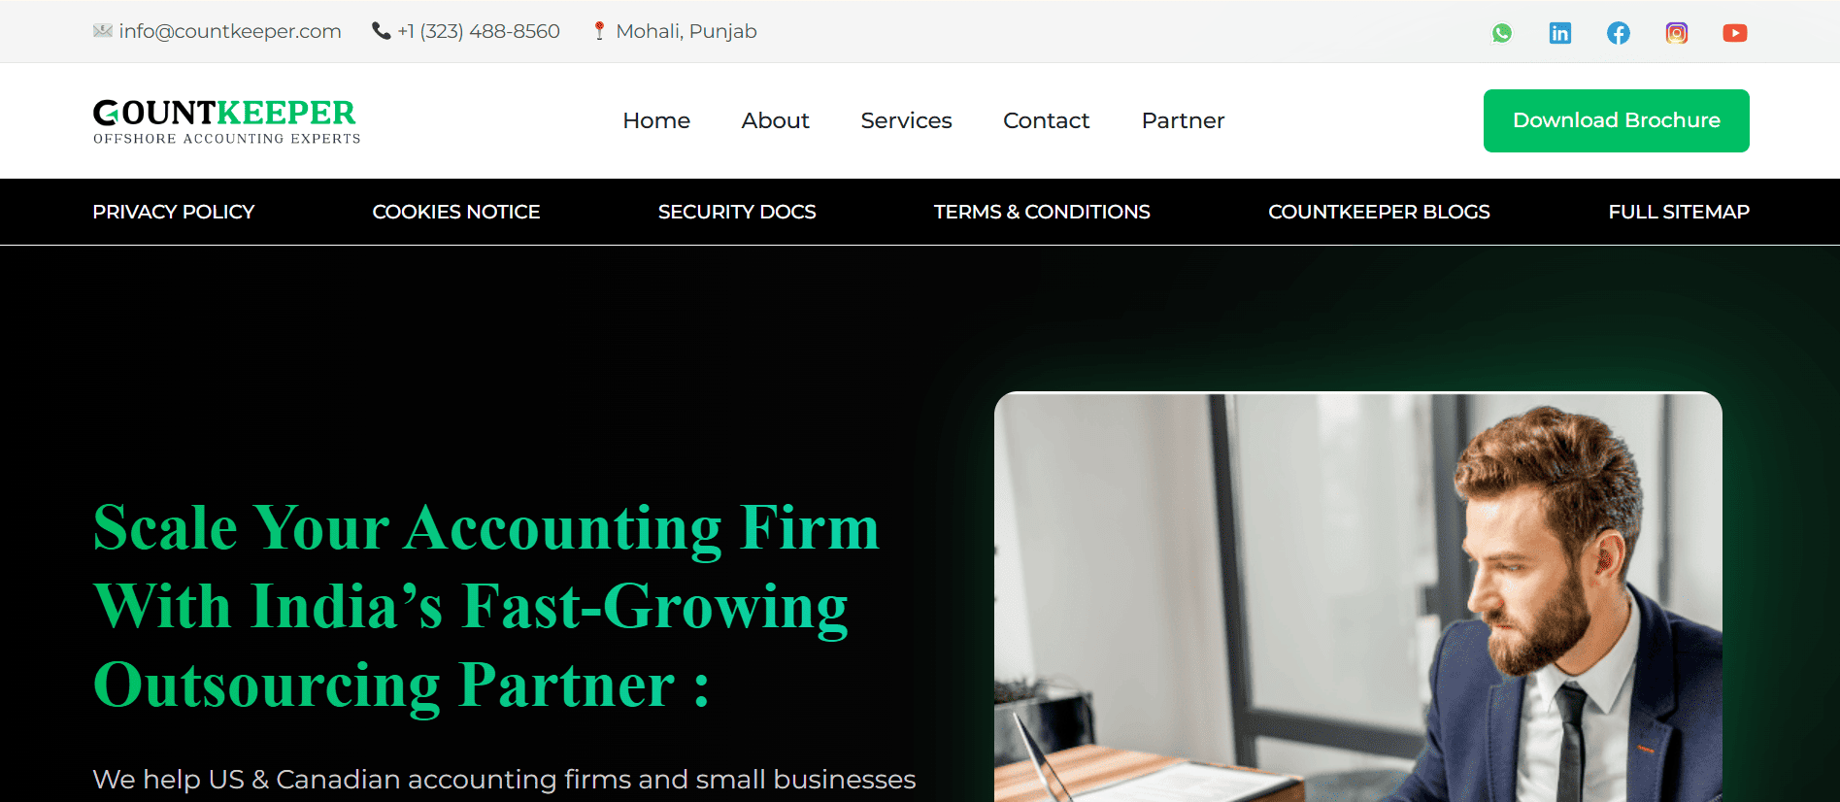Open the Cookies Notice link
The width and height of the screenshot is (1840, 802).
(x=455, y=212)
